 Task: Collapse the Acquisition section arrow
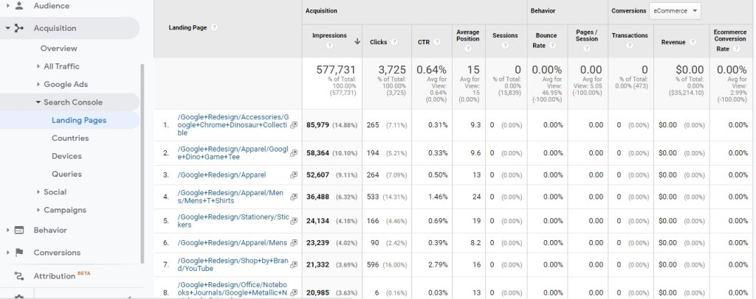(x=7, y=29)
